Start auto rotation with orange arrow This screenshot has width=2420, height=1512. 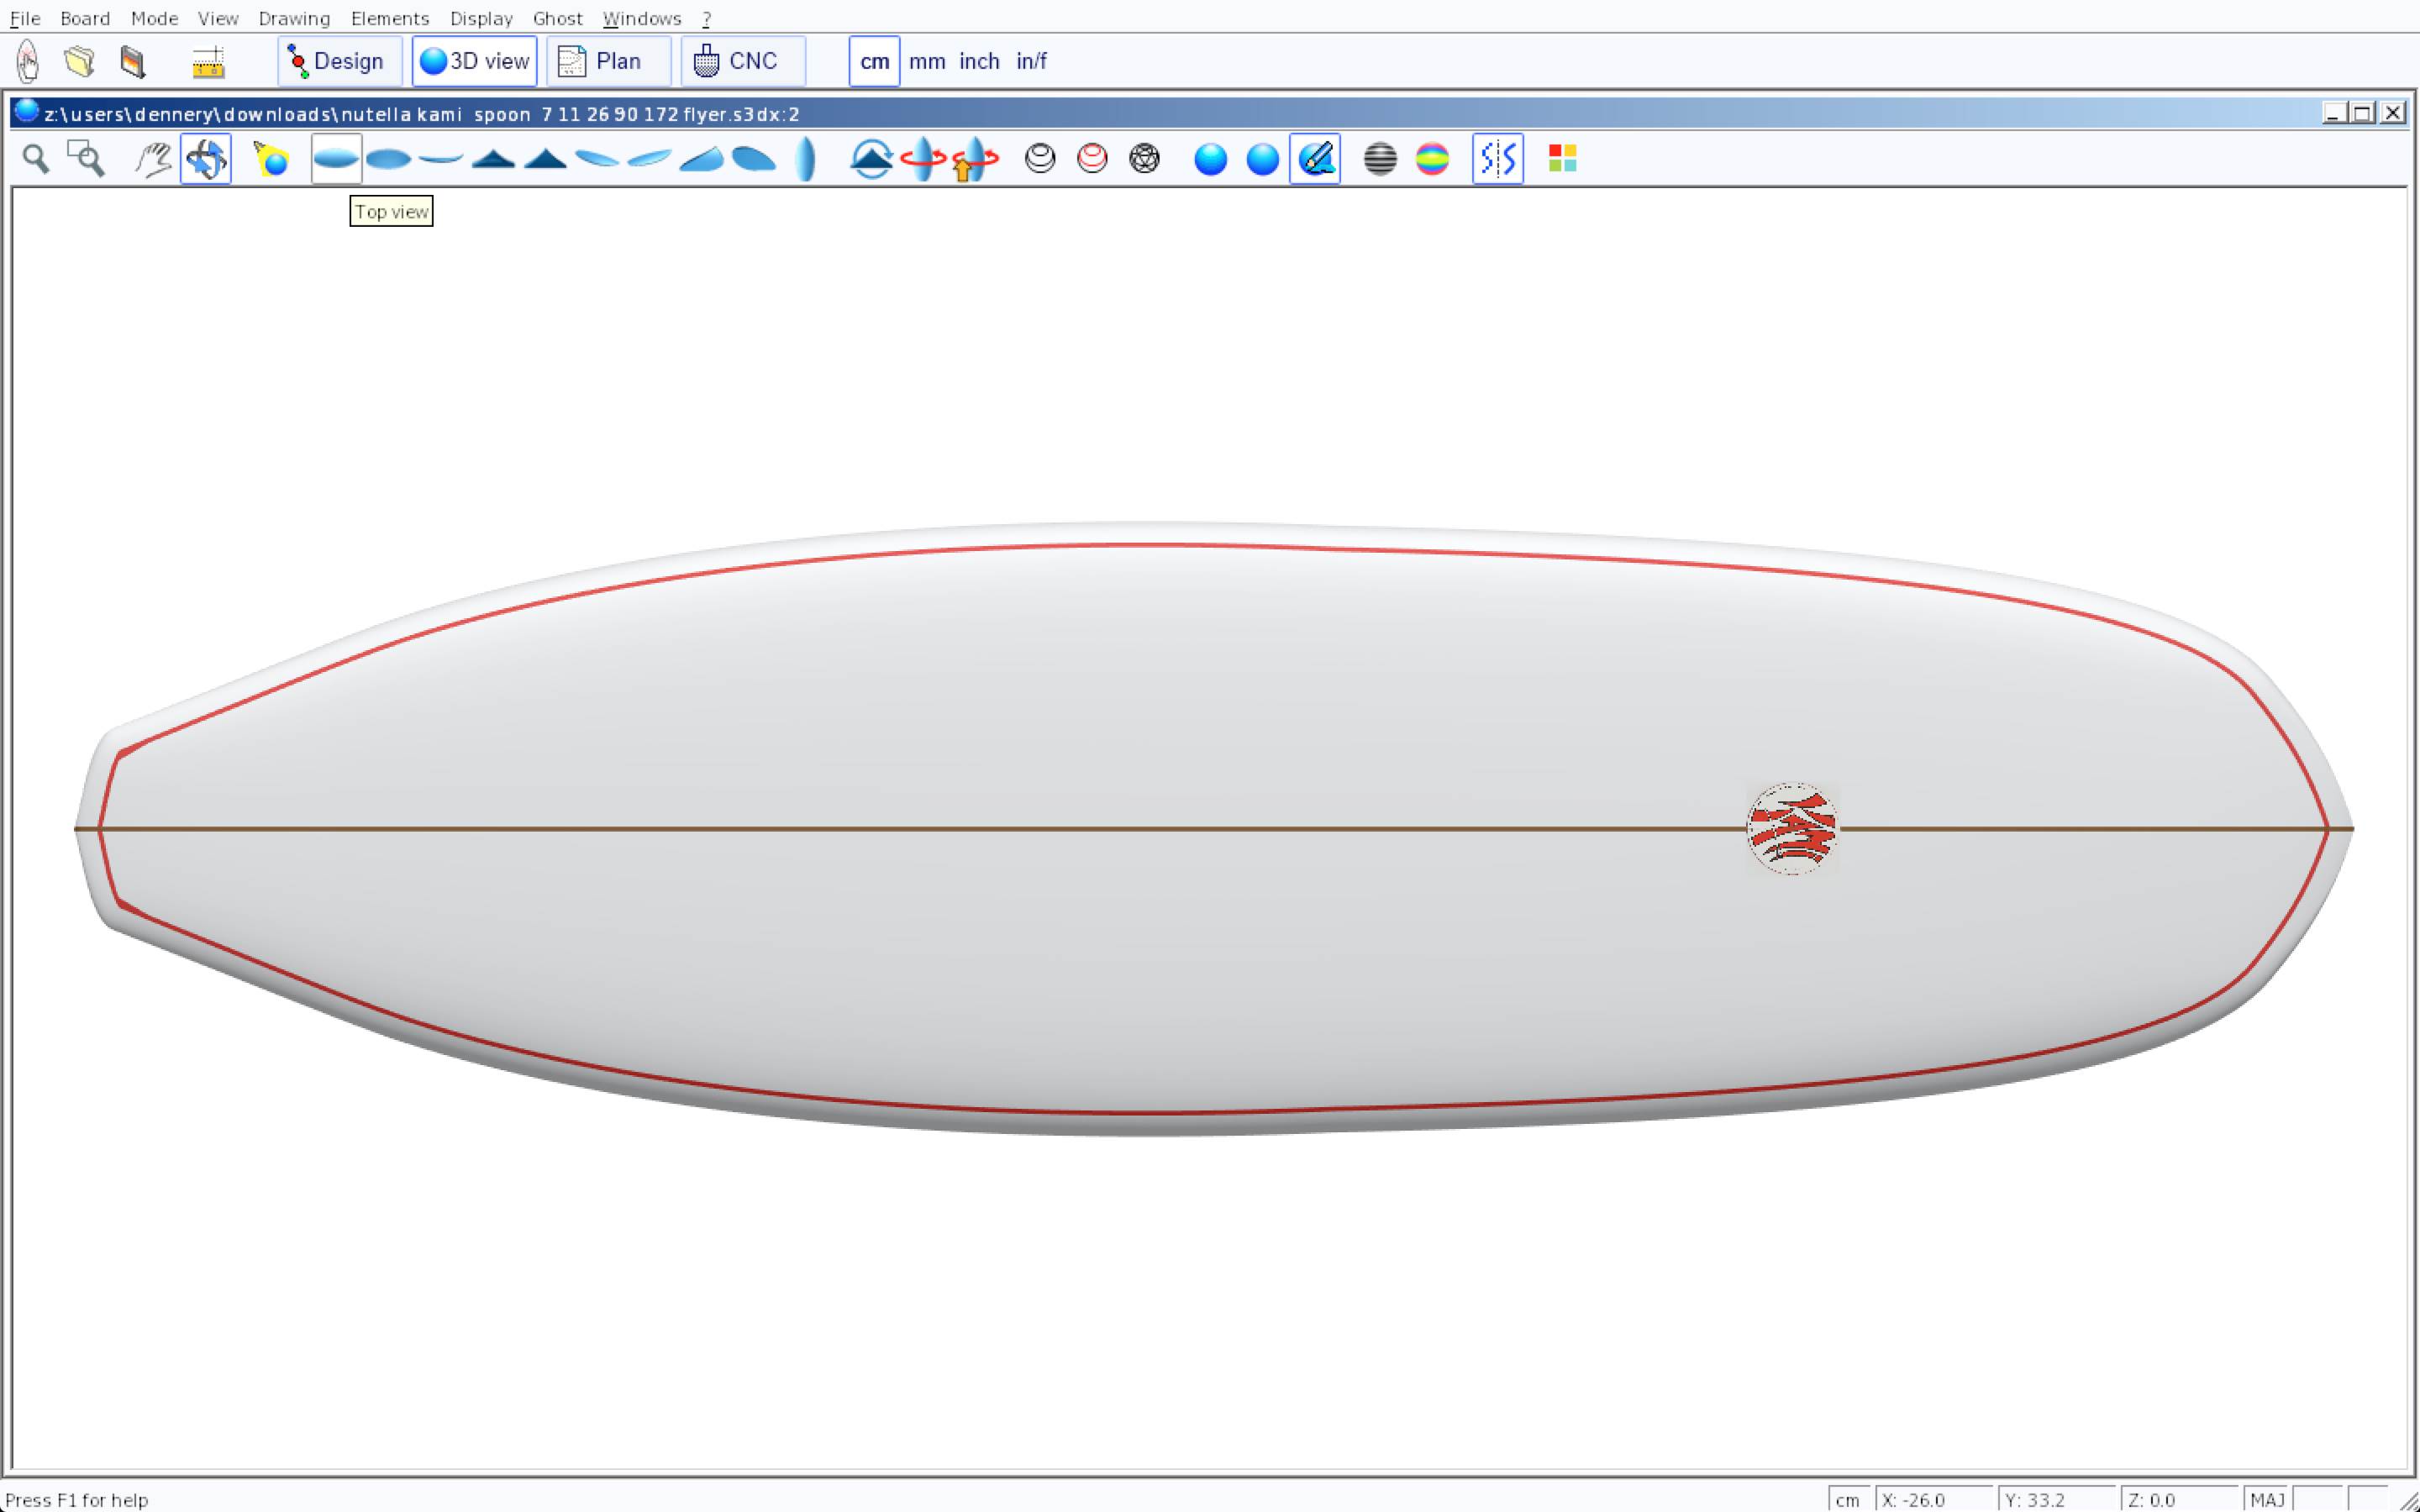coord(975,159)
